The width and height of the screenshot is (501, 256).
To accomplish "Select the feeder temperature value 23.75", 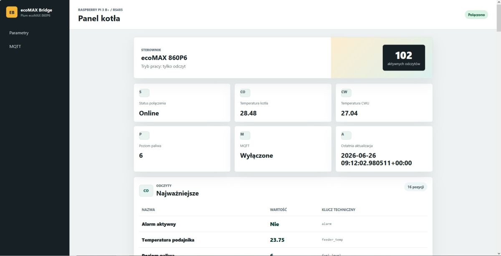I will (x=278, y=240).
